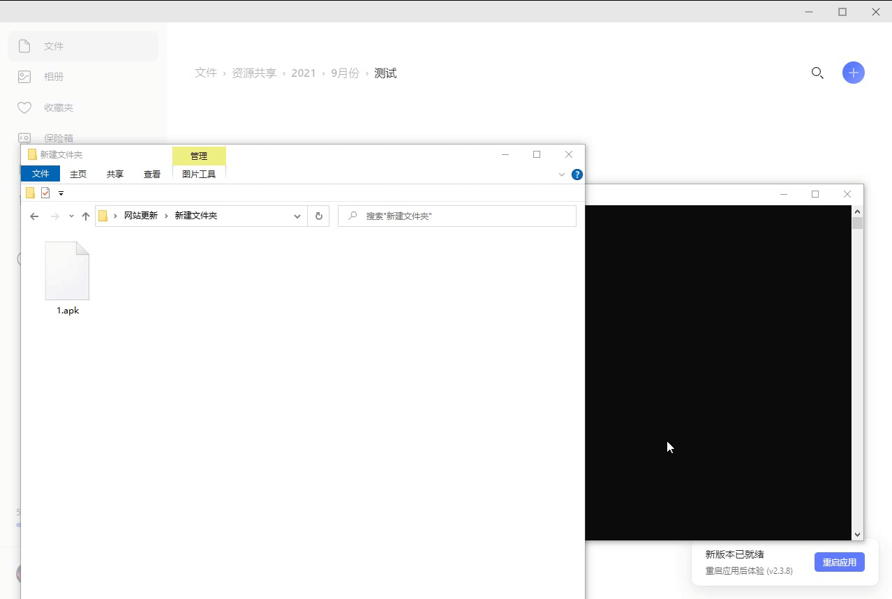
Task: Click the back navigation arrow in Explorer
Action: tap(34, 216)
